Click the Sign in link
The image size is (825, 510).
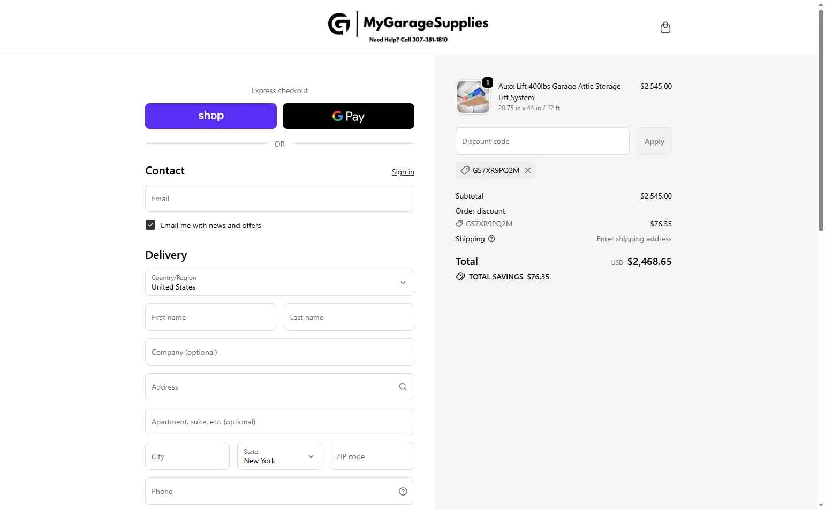point(403,172)
